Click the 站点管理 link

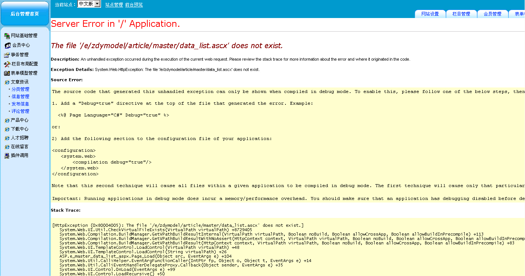click(114, 5)
